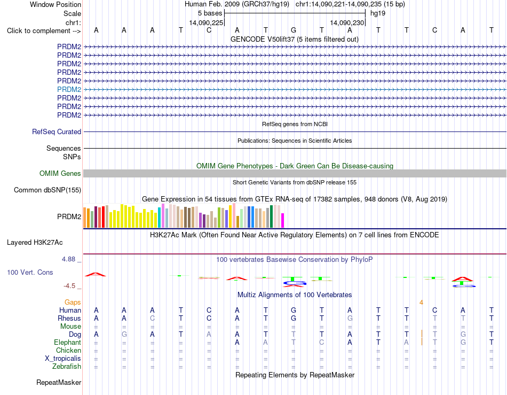This screenshot has width=507, height=395.
Task: Click the Zebrafish species row label
Action: tap(67, 366)
